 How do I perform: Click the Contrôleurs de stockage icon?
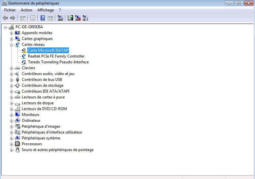tap(18, 85)
